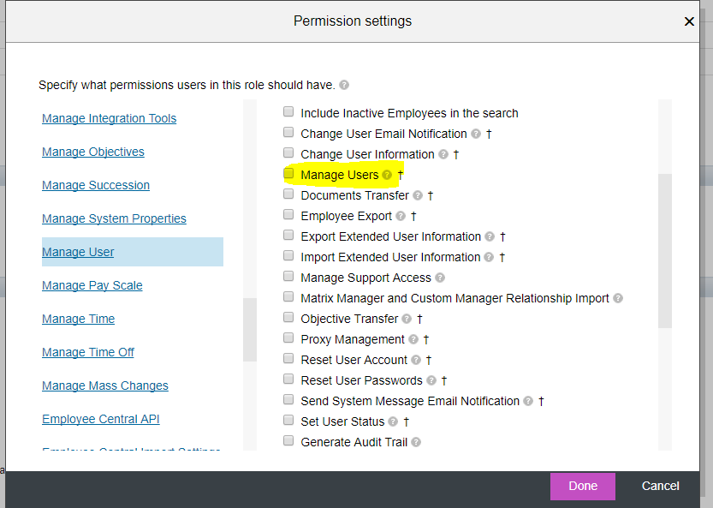Viewport: 713px width, 508px height.
Task: Show help for Manage Support Access
Action: pos(440,278)
